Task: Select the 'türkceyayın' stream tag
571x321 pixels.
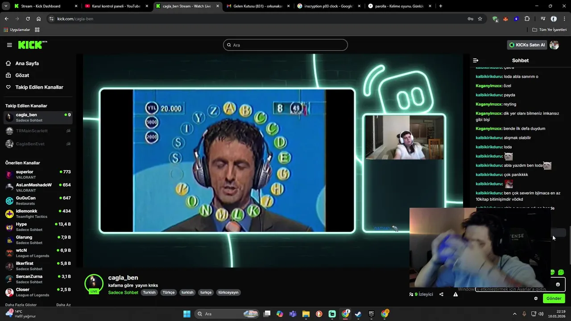Action: (x=228, y=292)
